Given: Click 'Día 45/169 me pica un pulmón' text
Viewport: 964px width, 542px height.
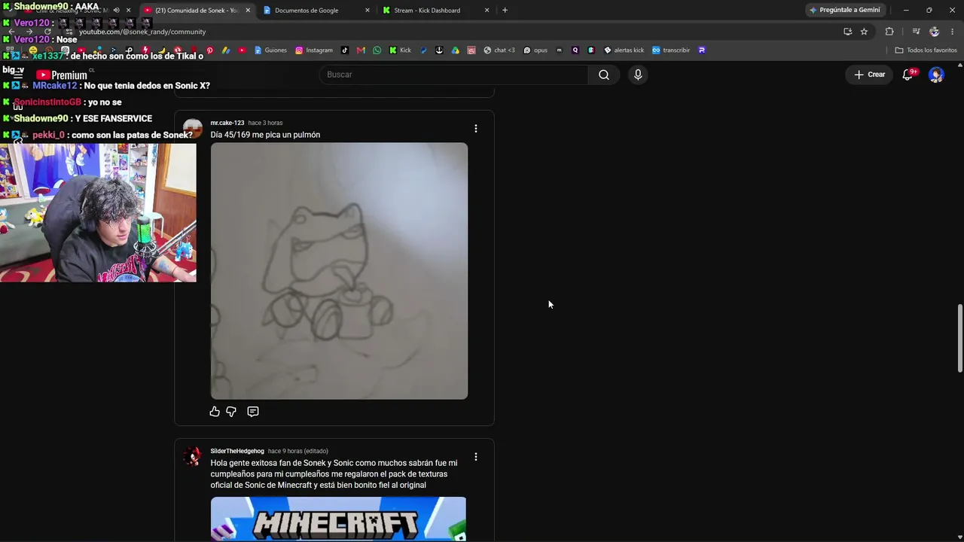Looking at the screenshot, I should pos(265,135).
